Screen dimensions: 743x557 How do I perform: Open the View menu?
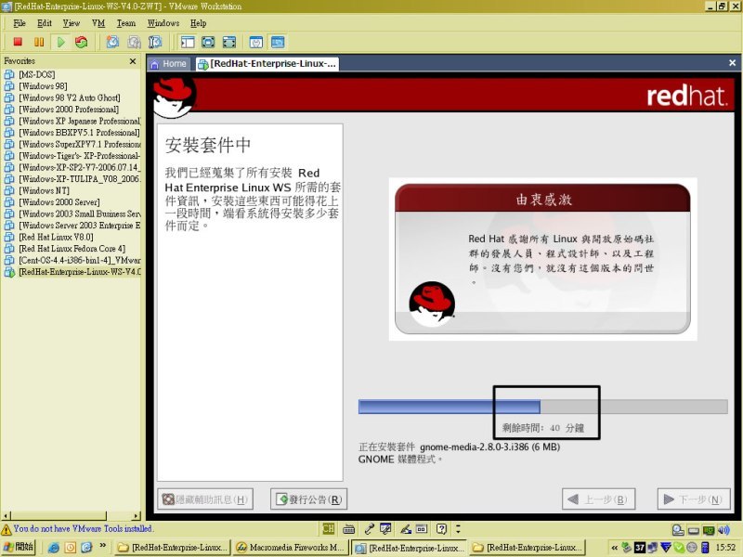pos(72,23)
